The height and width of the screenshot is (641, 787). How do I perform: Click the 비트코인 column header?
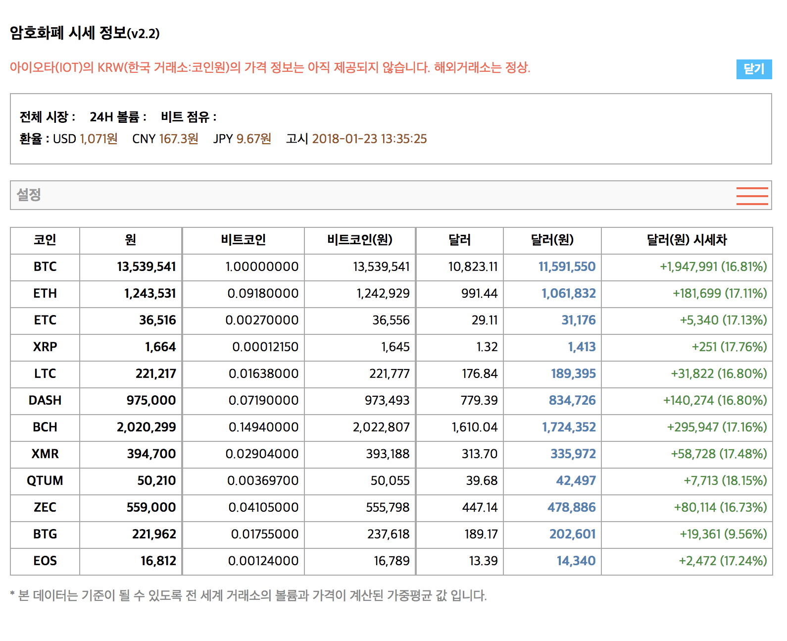coord(244,240)
